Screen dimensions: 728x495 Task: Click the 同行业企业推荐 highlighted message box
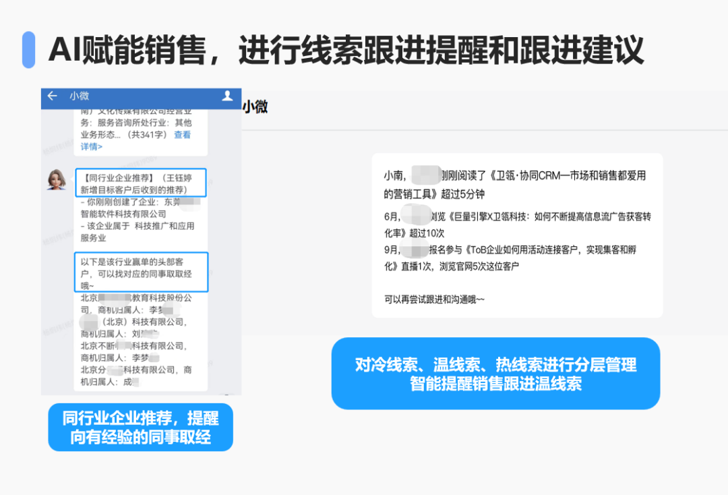[x=140, y=183]
